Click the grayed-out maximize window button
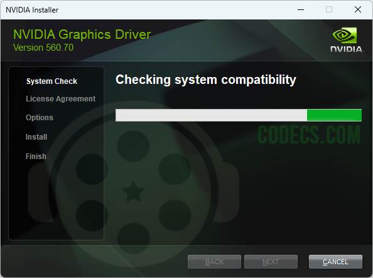This screenshot has width=373, height=278. (x=329, y=10)
